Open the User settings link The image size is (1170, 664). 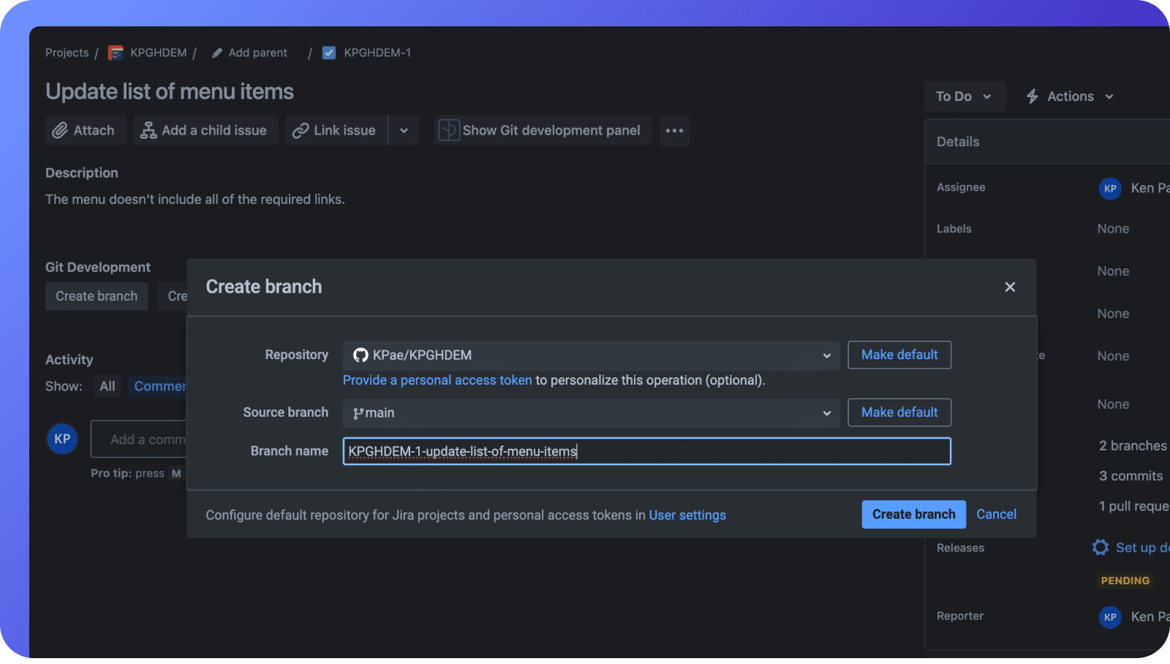click(x=687, y=515)
